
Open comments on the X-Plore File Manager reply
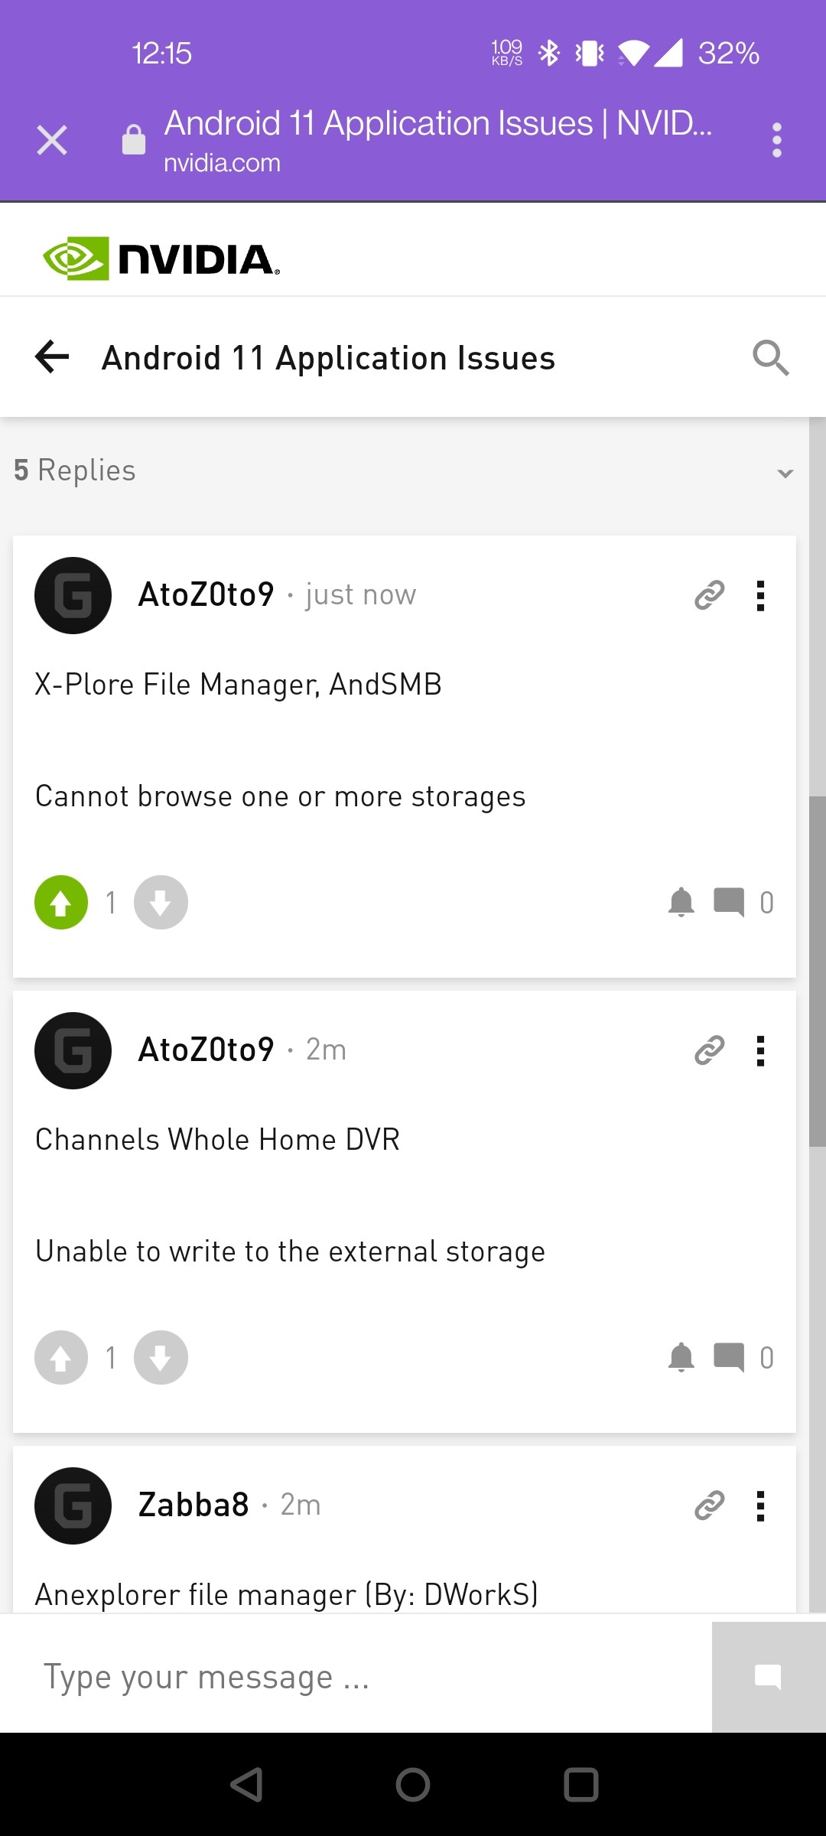[729, 902]
